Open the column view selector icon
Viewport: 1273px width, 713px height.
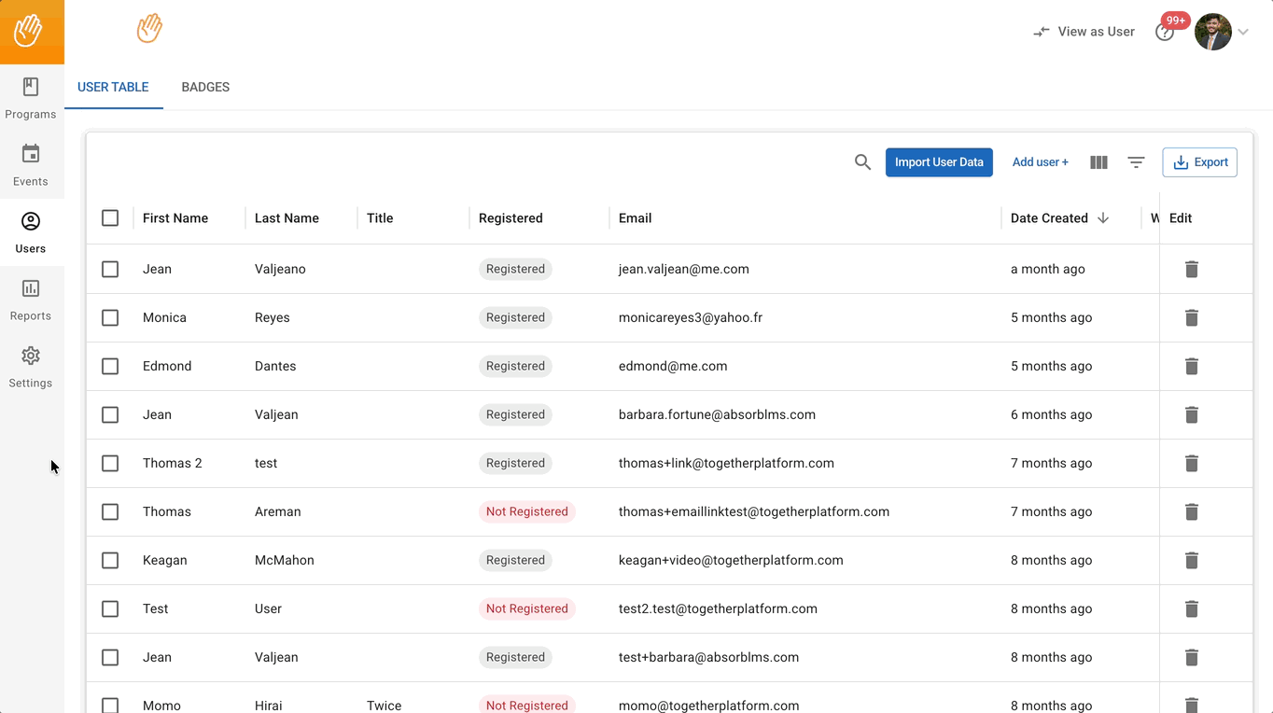pyautogui.click(x=1098, y=162)
